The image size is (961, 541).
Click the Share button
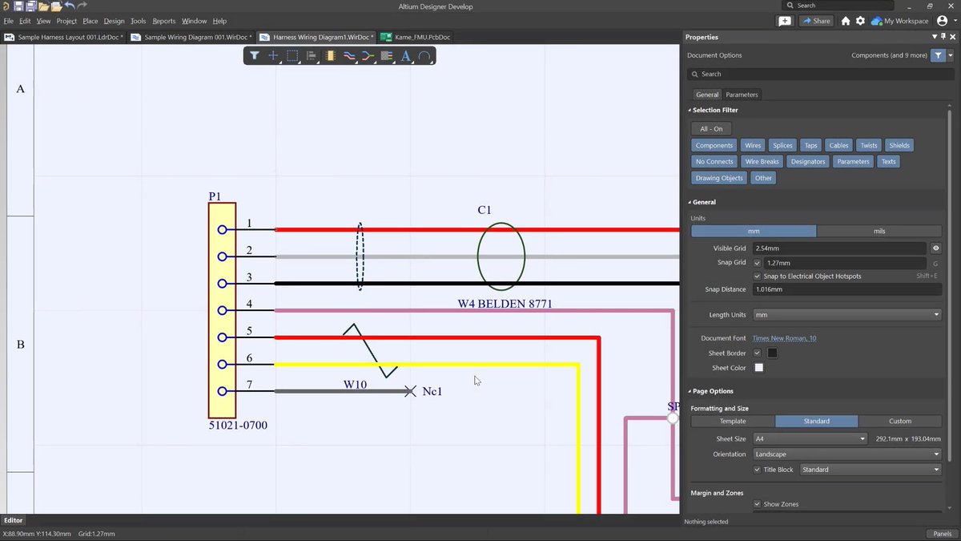(816, 21)
